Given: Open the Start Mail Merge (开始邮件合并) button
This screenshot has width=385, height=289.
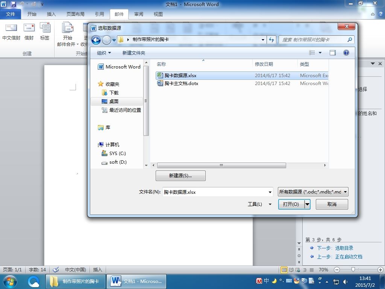Looking at the screenshot, I should pyautogui.click(x=67, y=34).
